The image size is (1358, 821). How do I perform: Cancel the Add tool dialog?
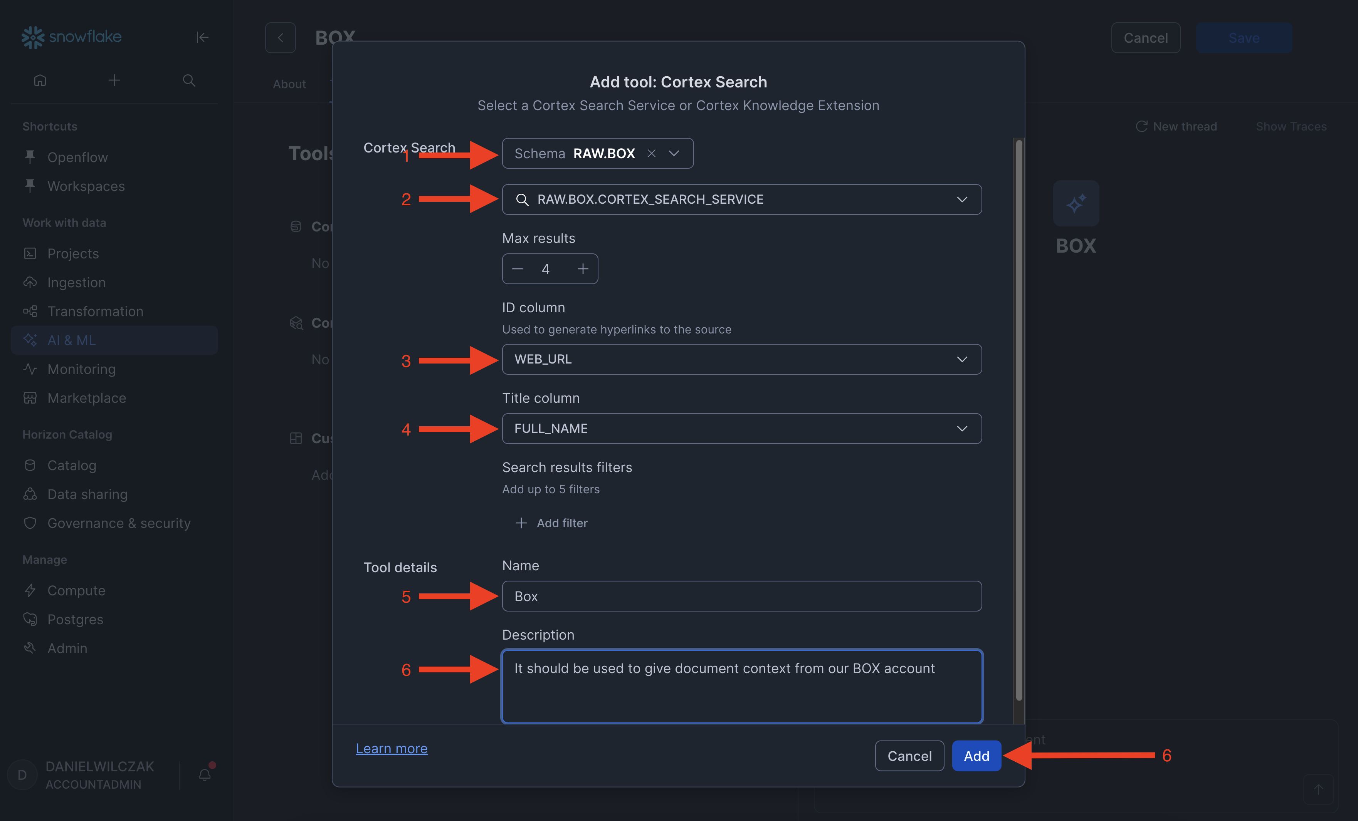[x=909, y=756]
